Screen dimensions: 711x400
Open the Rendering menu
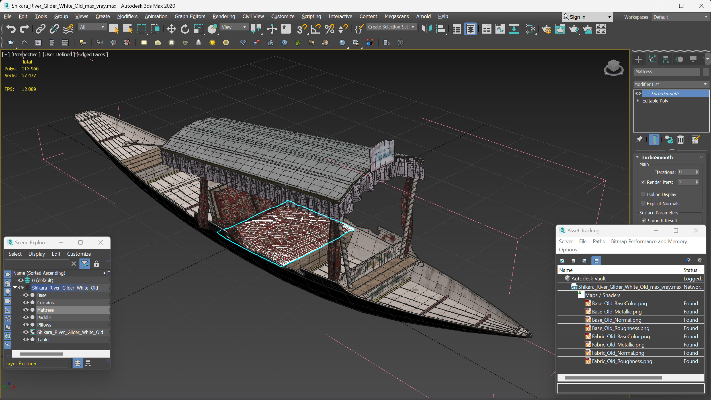tap(224, 17)
